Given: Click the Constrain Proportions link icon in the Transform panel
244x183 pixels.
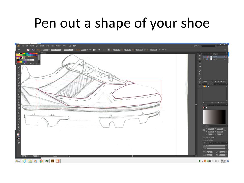Looking at the screenshot, I should coord(225,130).
